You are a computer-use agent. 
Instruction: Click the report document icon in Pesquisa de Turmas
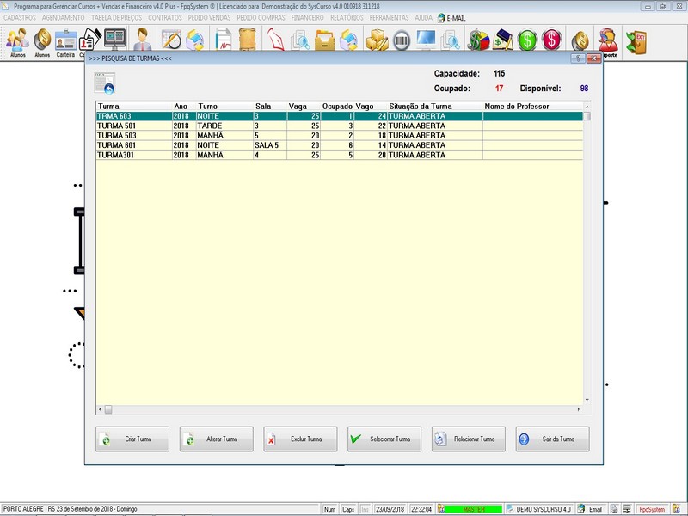pyautogui.click(x=105, y=83)
